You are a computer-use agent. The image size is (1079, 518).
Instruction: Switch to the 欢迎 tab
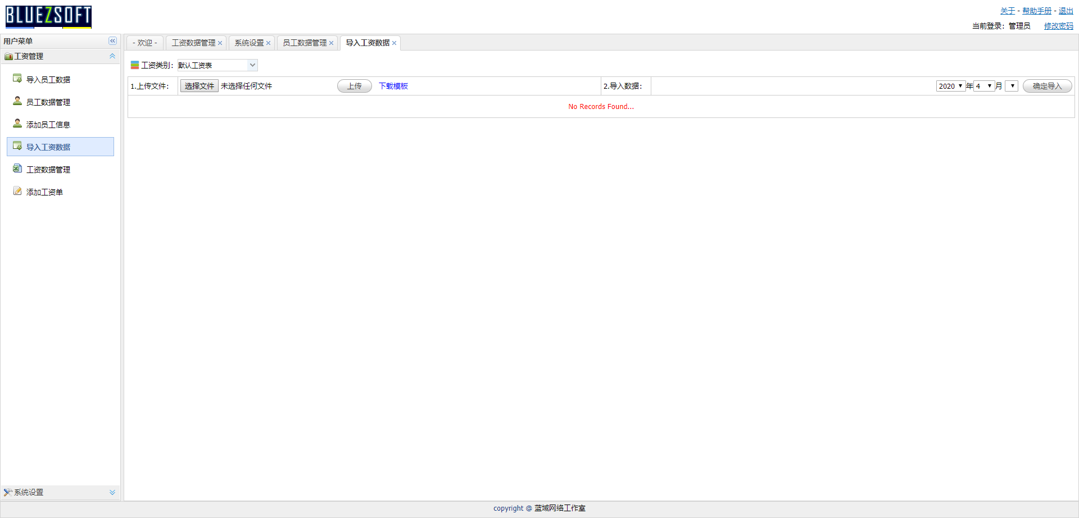pyautogui.click(x=144, y=43)
